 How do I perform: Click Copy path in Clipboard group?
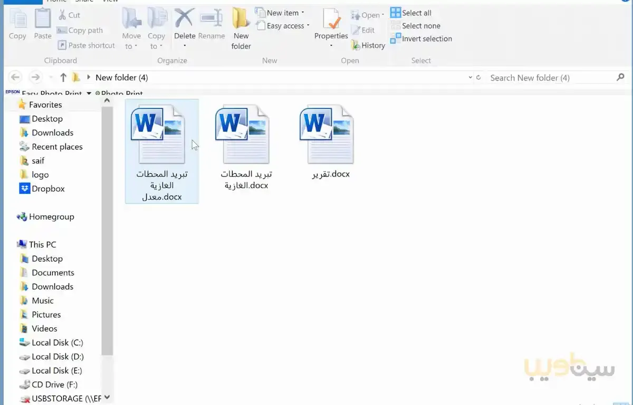[80, 31]
